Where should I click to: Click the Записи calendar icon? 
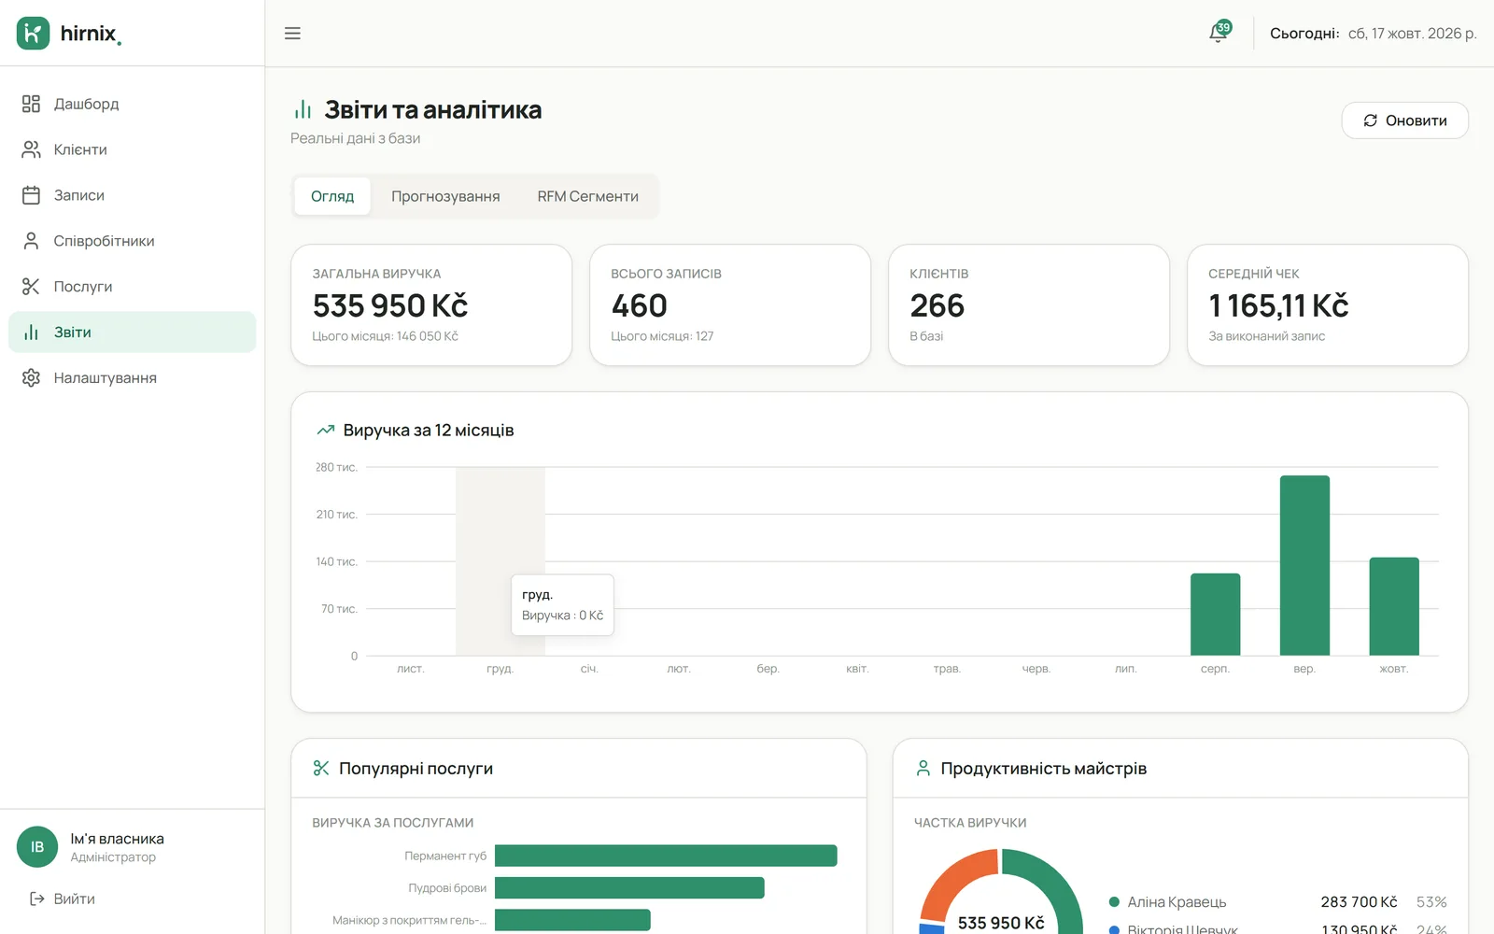coord(31,195)
